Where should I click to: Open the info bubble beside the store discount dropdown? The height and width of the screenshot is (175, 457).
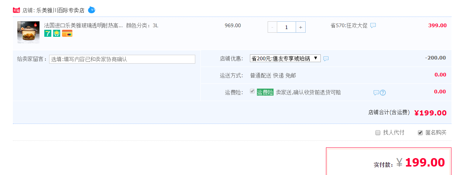[x=326, y=58]
